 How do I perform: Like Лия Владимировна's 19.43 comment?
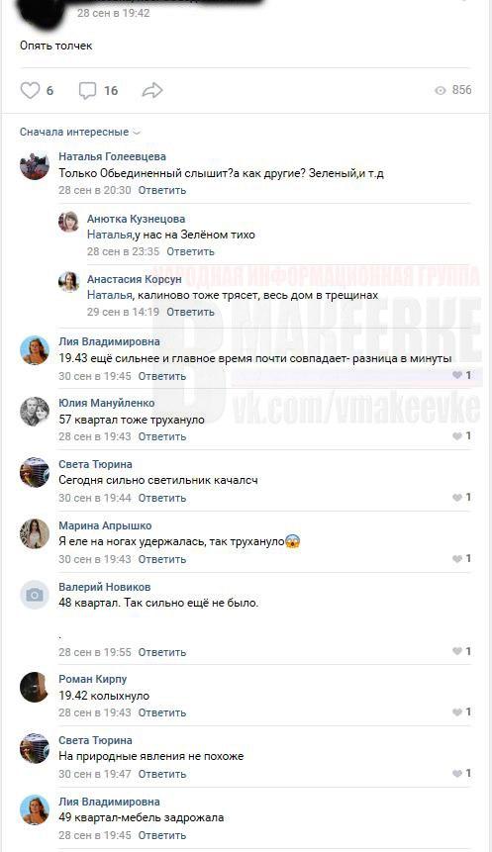coord(457,375)
